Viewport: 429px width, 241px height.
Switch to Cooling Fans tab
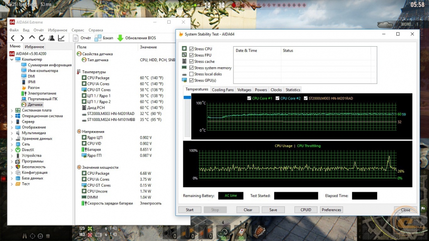[x=223, y=90]
